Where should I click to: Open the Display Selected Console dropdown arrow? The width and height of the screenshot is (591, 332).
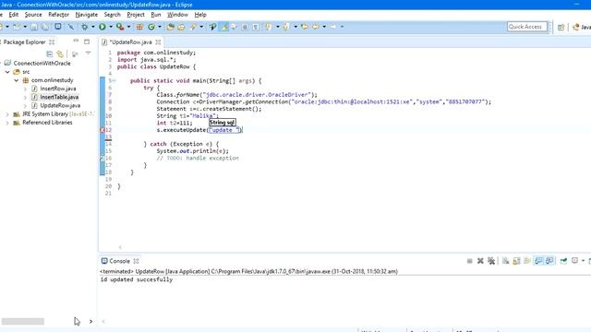pyautogui.click(x=583, y=261)
